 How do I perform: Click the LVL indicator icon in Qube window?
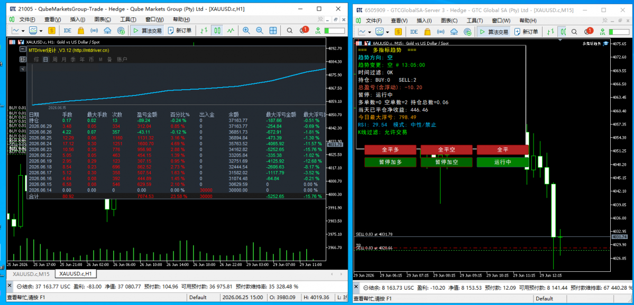coord(318,31)
